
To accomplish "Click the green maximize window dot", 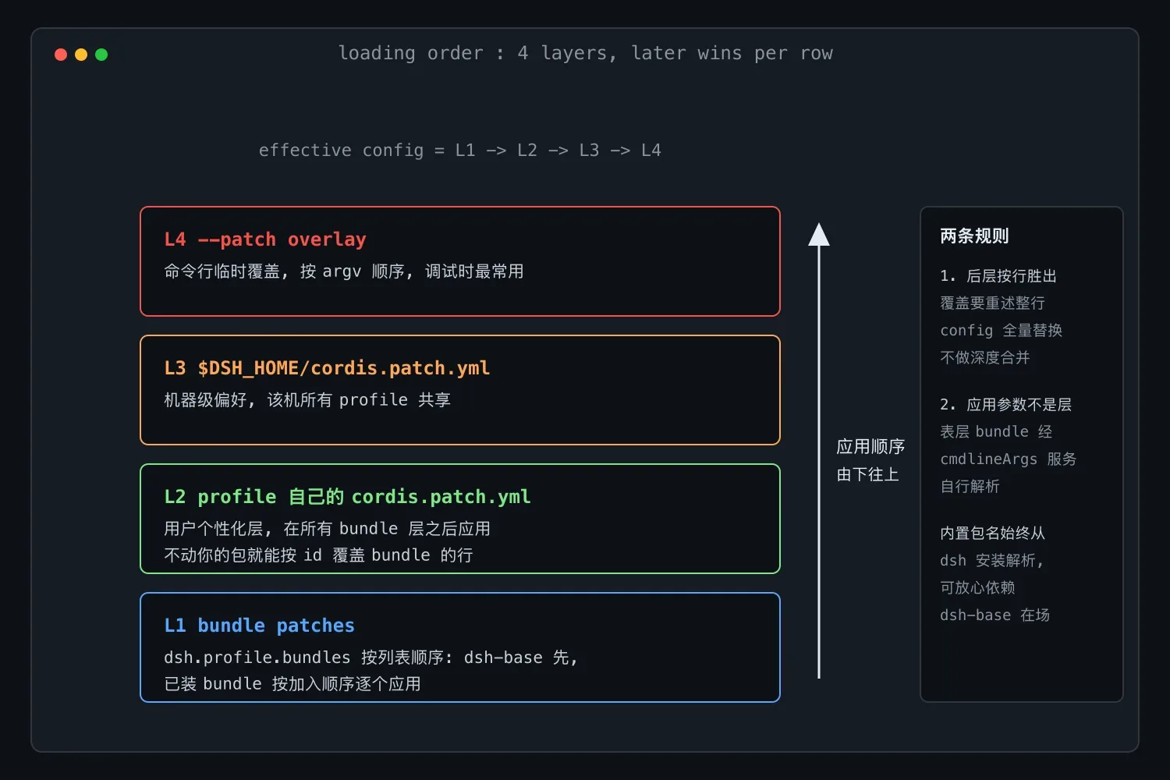I will coord(101,55).
